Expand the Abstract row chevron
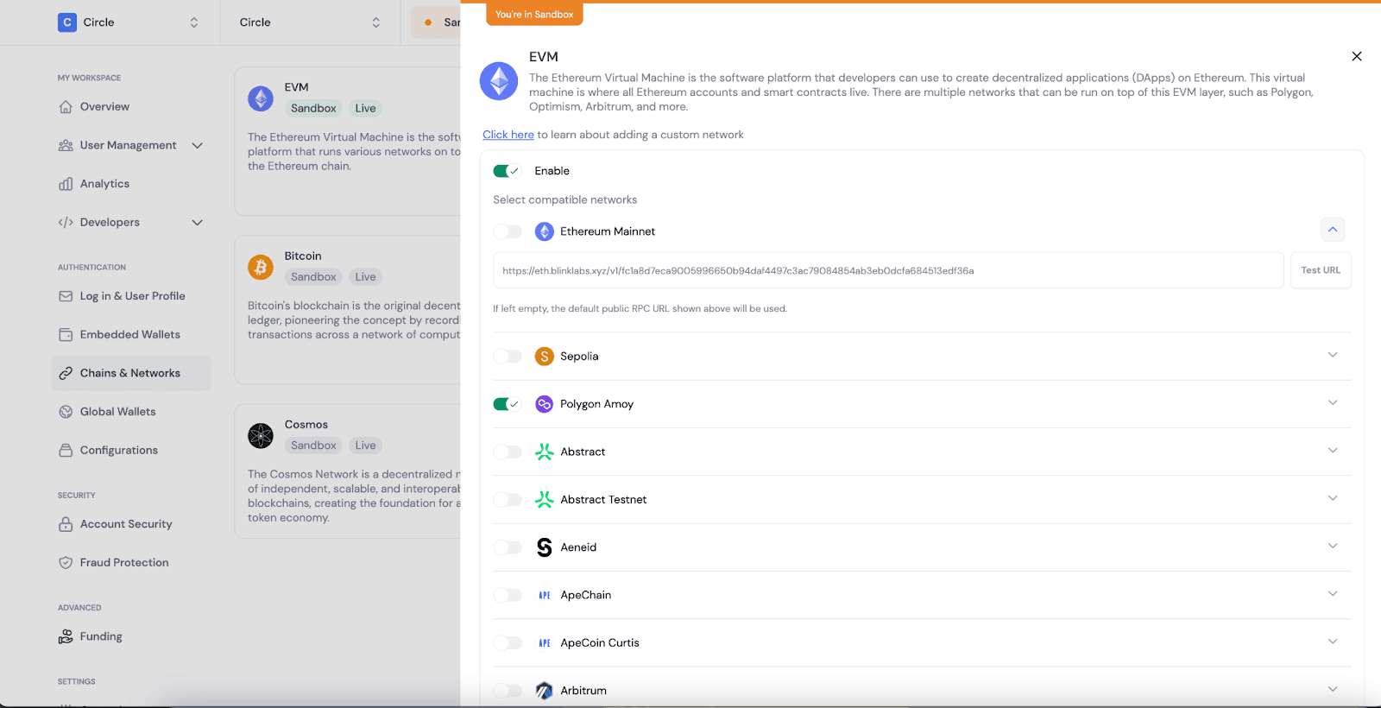Image resolution: width=1381 pixels, height=708 pixels. 1333,450
